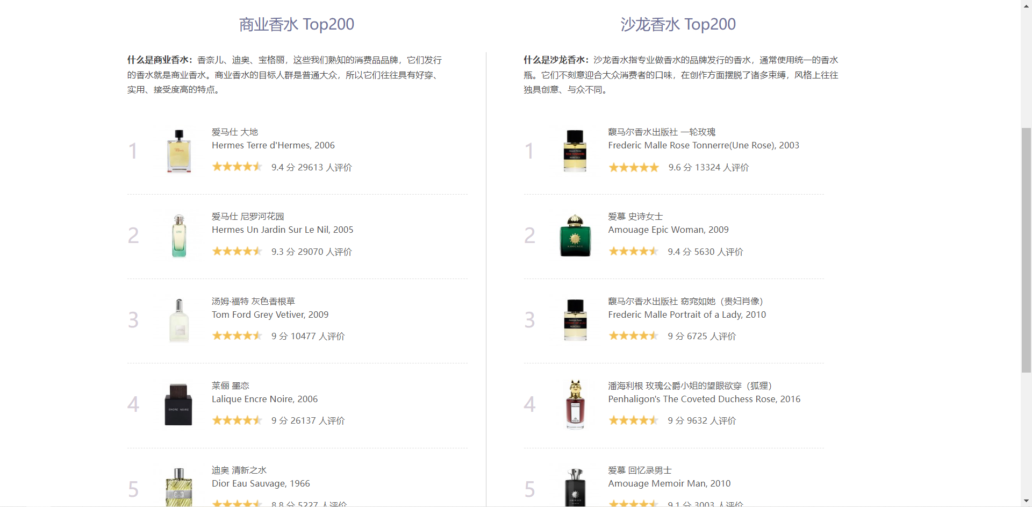Click the 莱俪 墨恋 title link
The height and width of the screenshot is (507, 1032).
pyautogui.click(x=231, y=386)
